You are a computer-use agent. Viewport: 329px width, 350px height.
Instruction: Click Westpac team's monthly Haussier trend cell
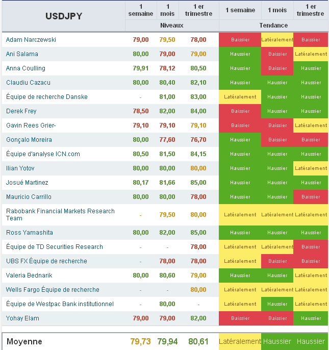click(x=277, y=304)
